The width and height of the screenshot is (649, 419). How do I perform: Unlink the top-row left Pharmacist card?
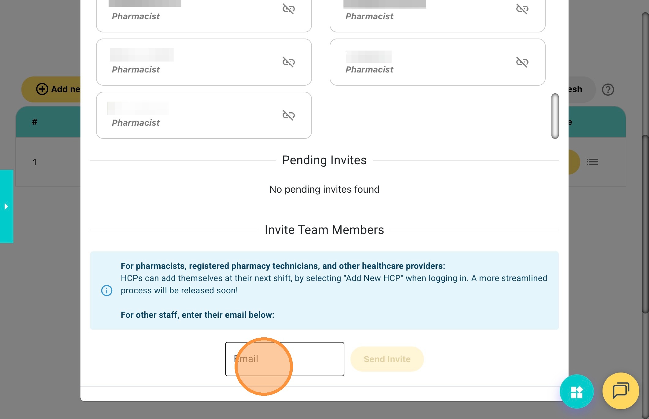[x=288, y=9]
